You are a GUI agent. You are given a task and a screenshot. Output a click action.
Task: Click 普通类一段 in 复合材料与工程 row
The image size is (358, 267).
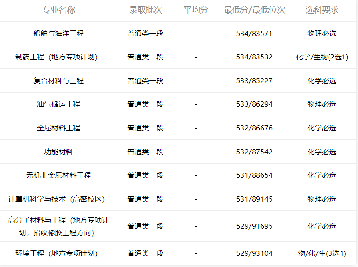tap(146, 81)
